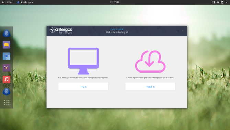Screen dimensions: 230x130
Task: Open the volume speaker icon
Action: coord(218,2)
